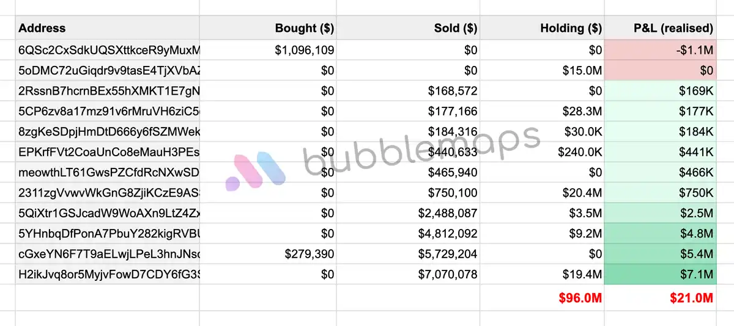Screen dimensions: 734x326
Task: Select the $4,812,092 sold cell
Action: pos(408,233)
